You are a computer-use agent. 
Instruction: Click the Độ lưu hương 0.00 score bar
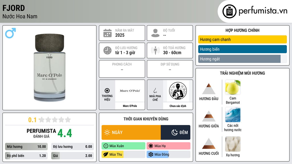point(72,147)
